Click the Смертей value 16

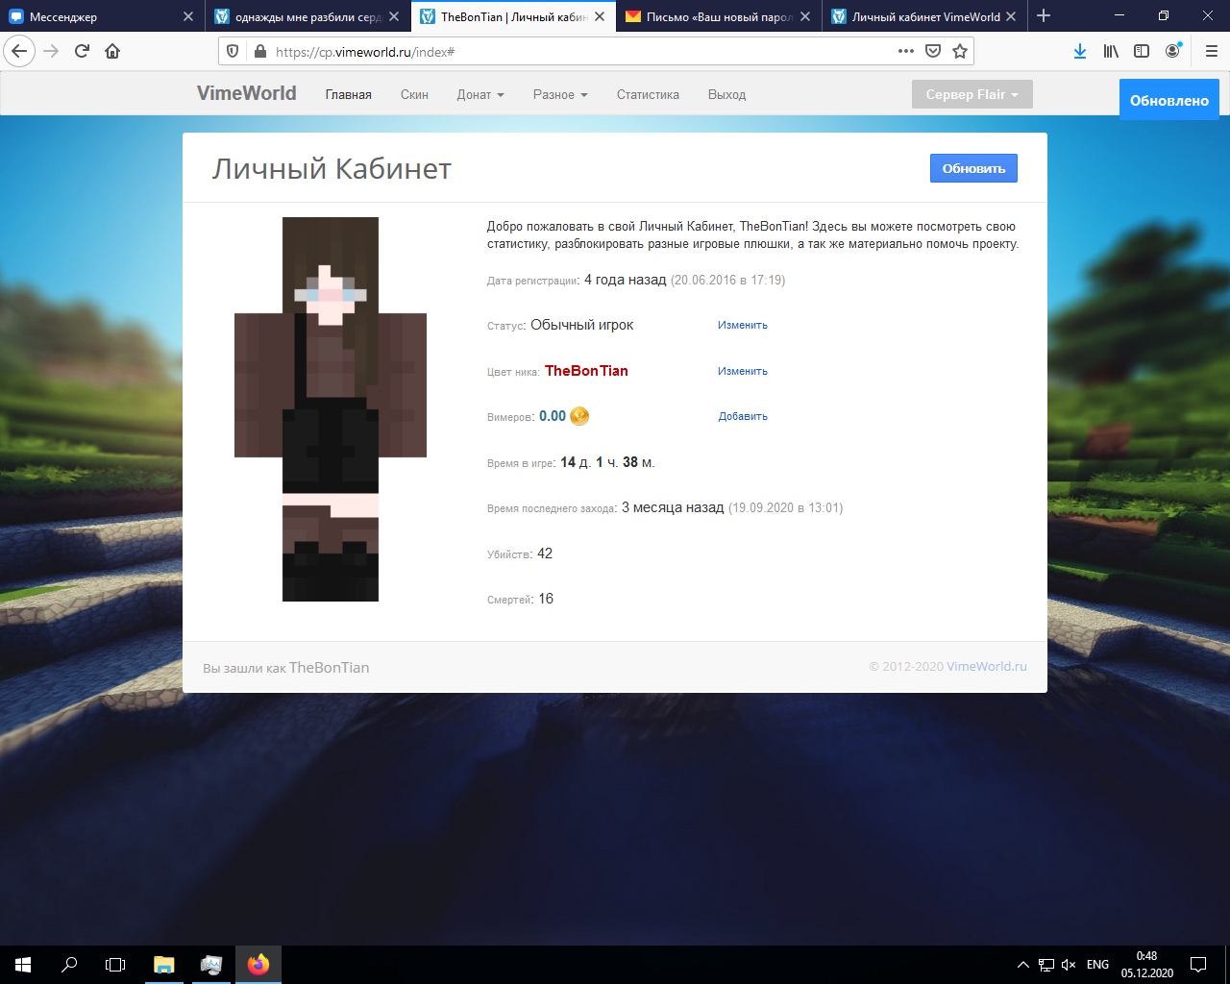point(546,599)
